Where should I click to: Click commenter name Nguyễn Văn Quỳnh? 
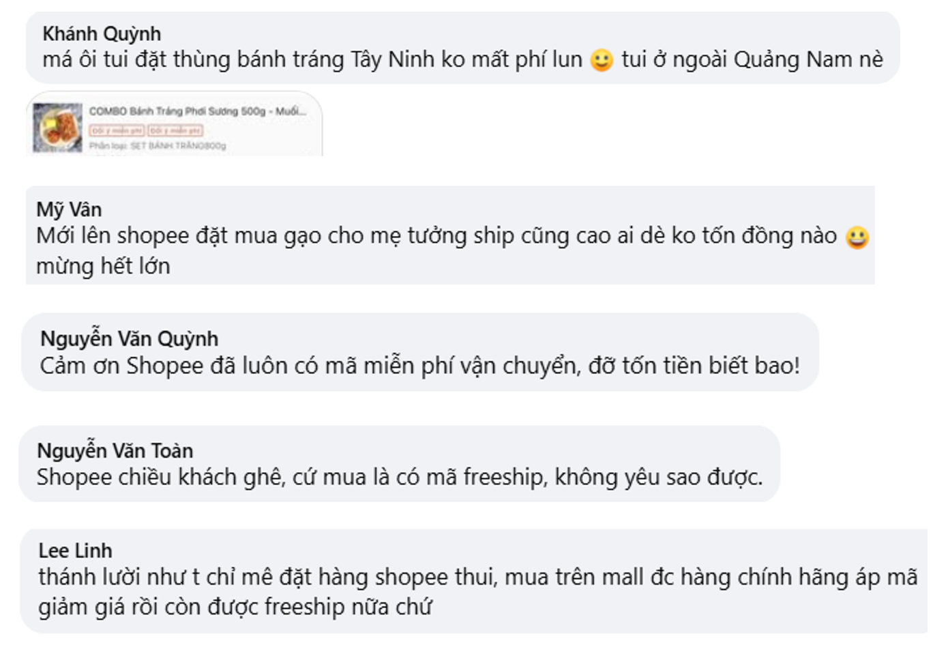pos(130,338)
